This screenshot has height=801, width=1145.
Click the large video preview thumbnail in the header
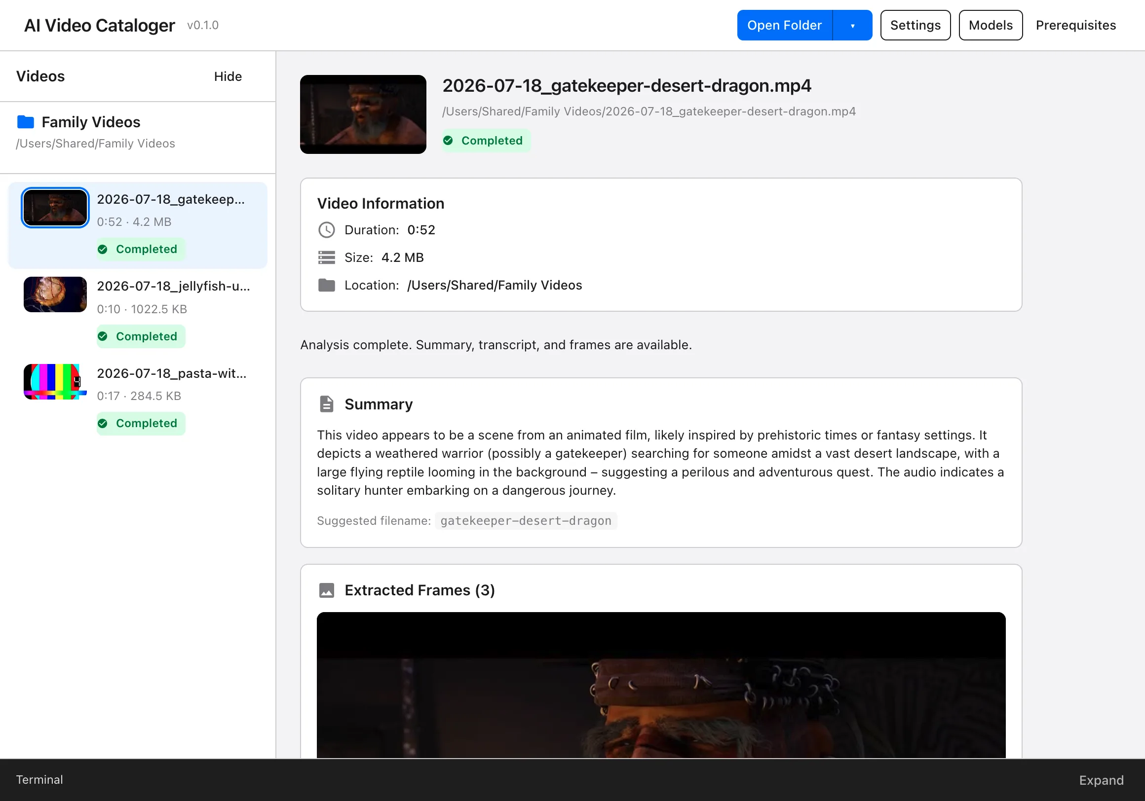(x=363, y=114)
